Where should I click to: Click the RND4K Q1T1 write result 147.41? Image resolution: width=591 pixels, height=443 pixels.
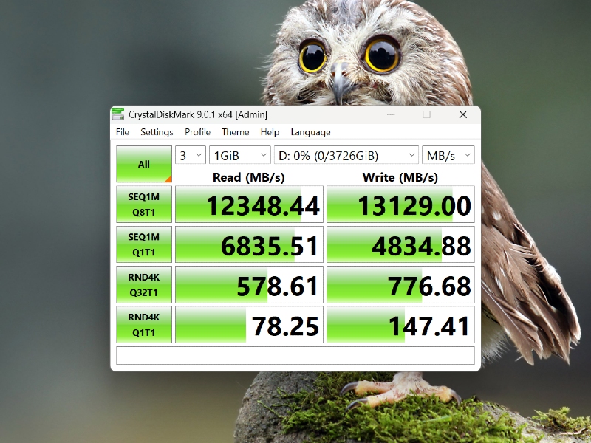[400, 325]
